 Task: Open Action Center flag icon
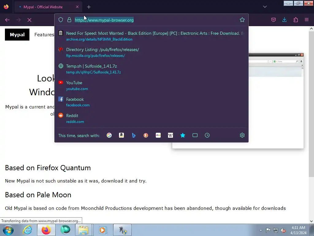pyautogui.click(x=268, y=230)
